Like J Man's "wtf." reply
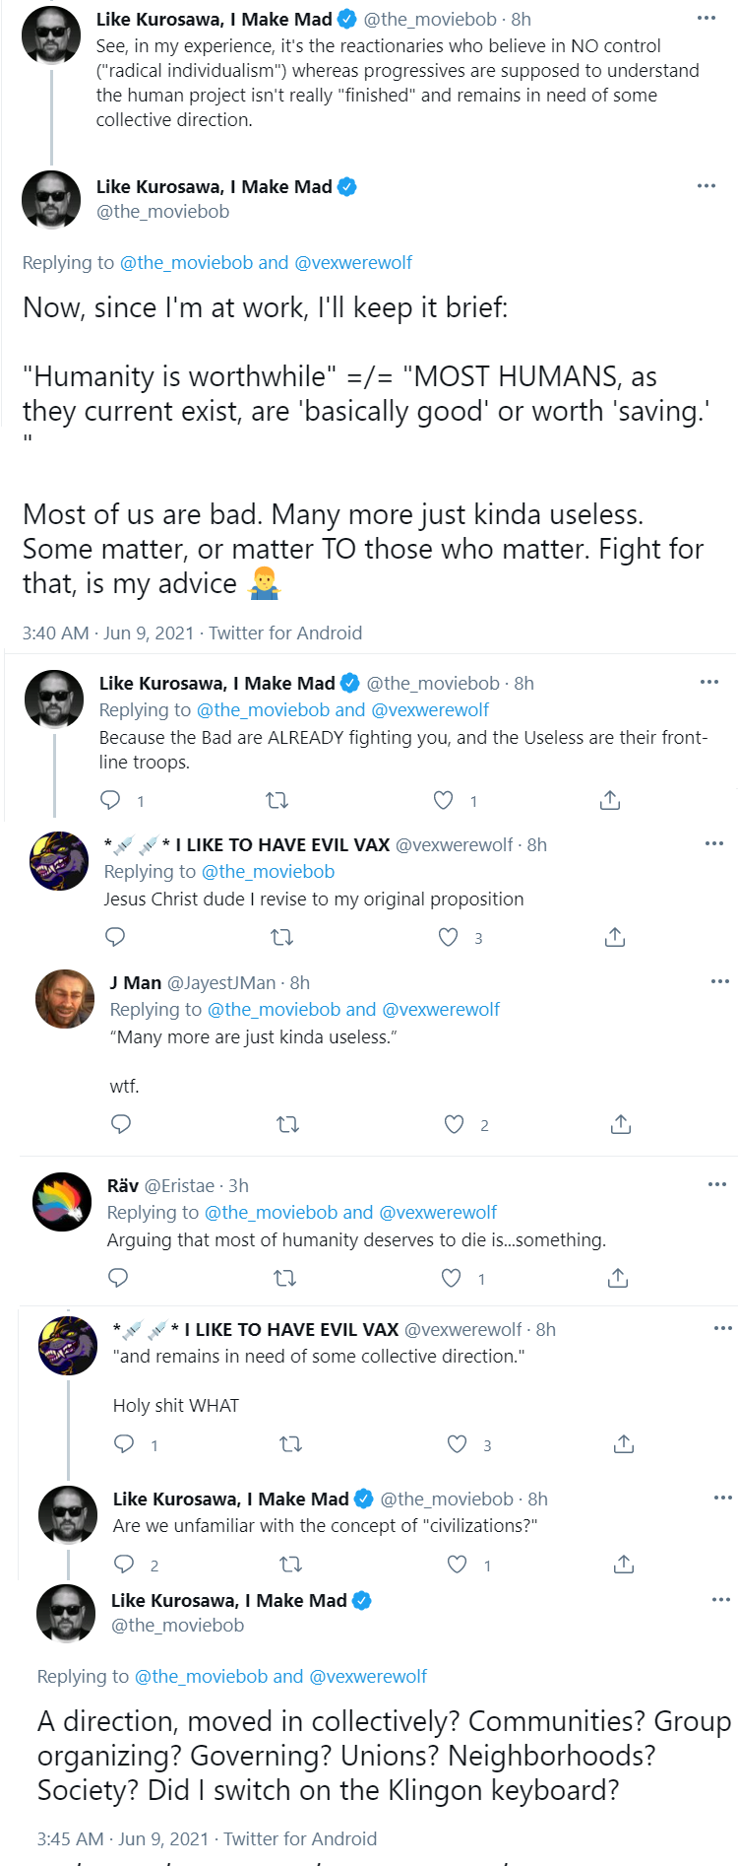This screenshot has width=738, height=1866. 454,1124
